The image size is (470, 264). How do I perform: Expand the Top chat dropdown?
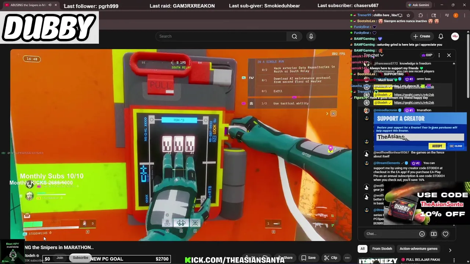tap(374, 55)
